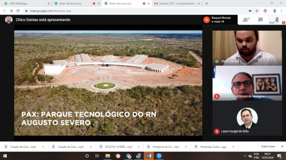This screenshot has height=160, width=286.
Task: Click the camera permission icon in address bar
Action: 250,11
